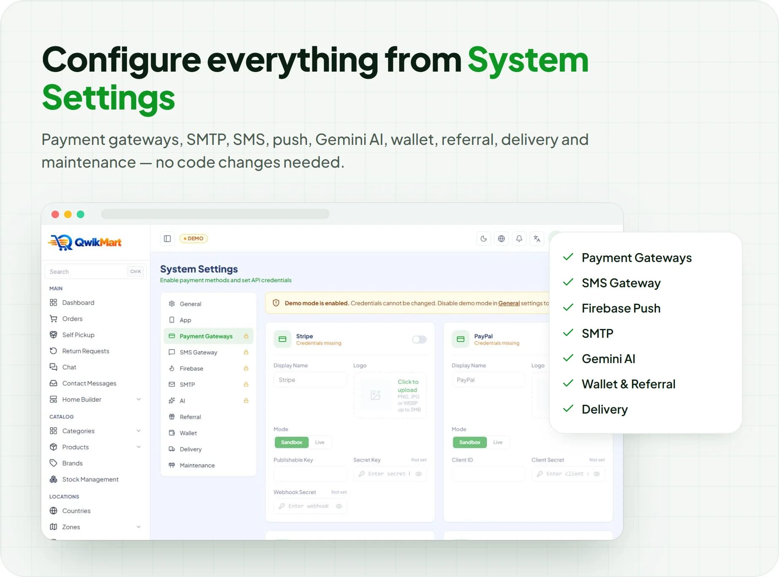
Task: Switch to the SMTP settings tab
Action: click(208, 385)
